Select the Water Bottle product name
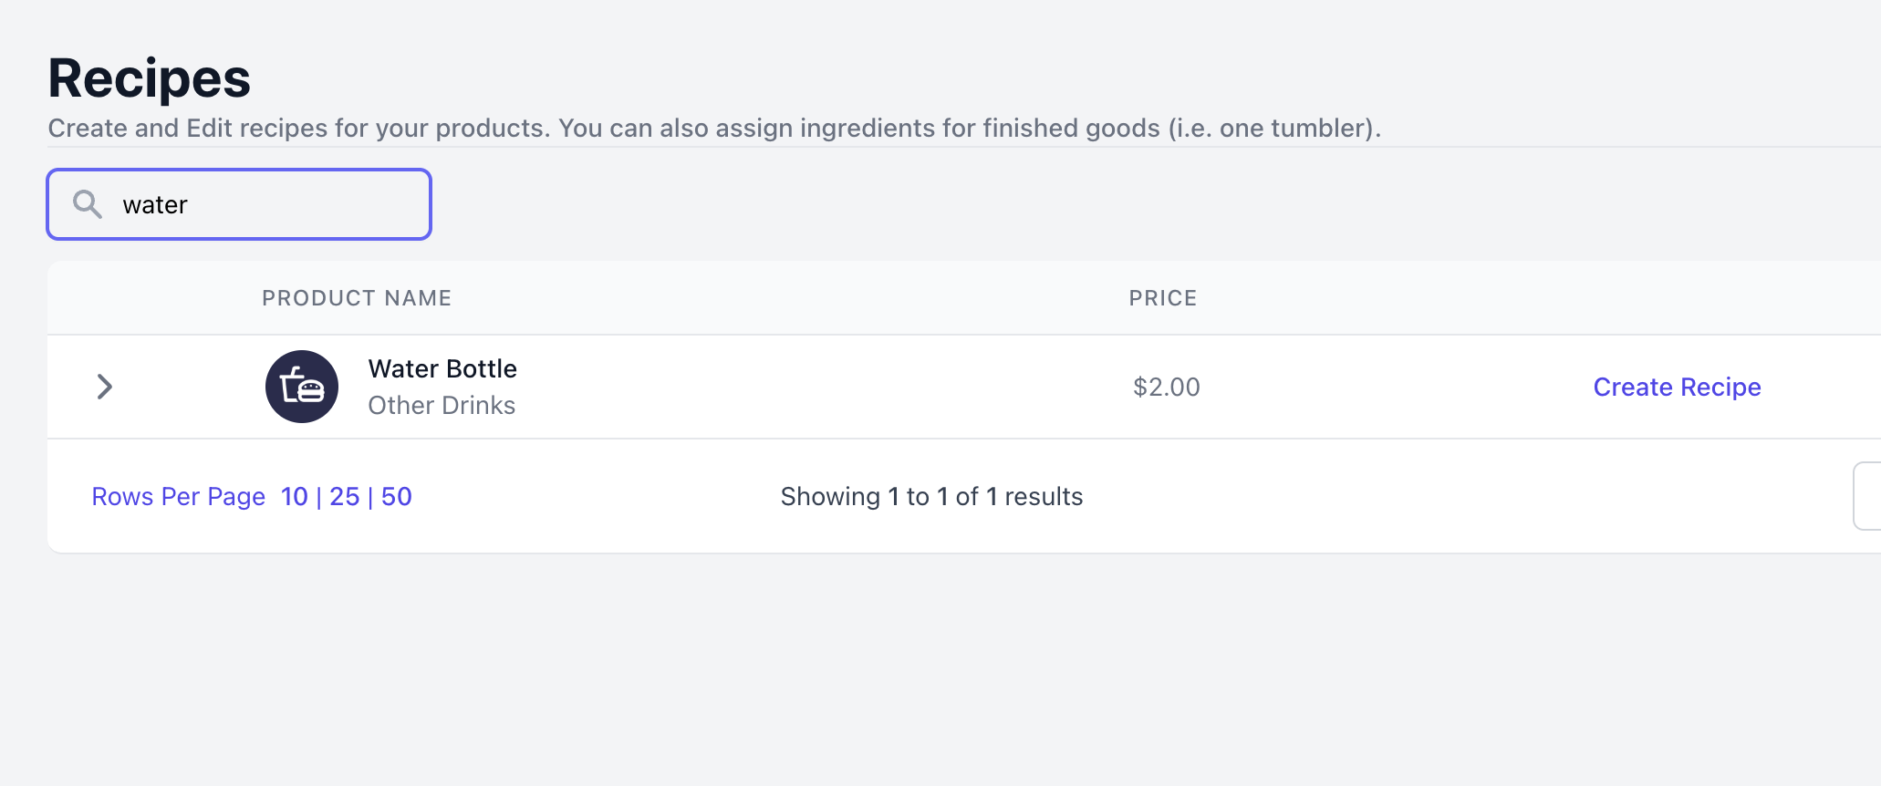Image resolution: width=1881 pixels, height=786 pixels. [442, 368]
